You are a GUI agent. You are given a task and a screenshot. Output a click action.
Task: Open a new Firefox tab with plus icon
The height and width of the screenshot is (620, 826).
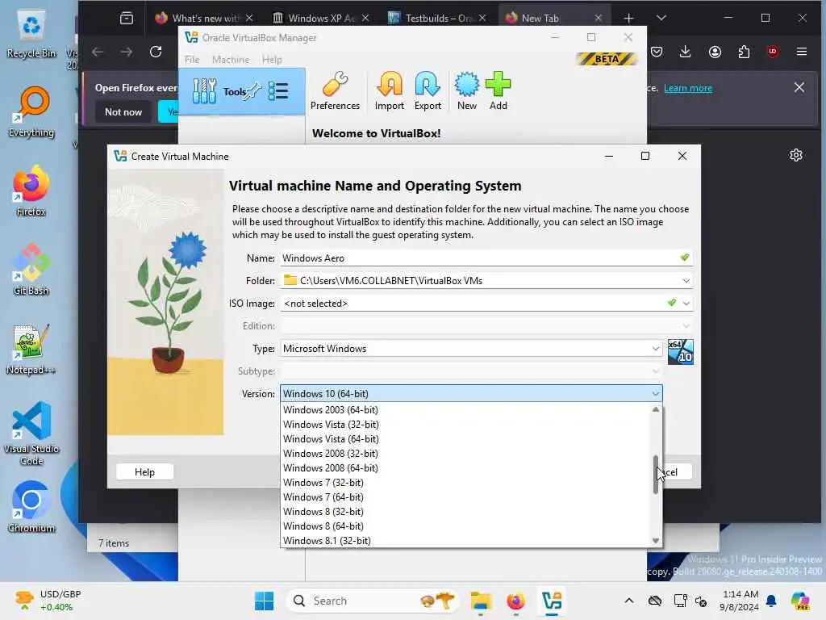628,18
